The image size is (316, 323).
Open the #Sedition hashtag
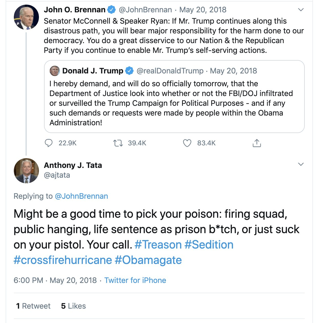pos(209,245)
